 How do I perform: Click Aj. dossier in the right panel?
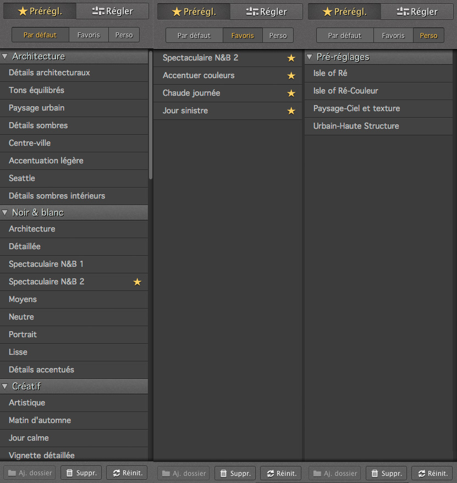point(335,474)
